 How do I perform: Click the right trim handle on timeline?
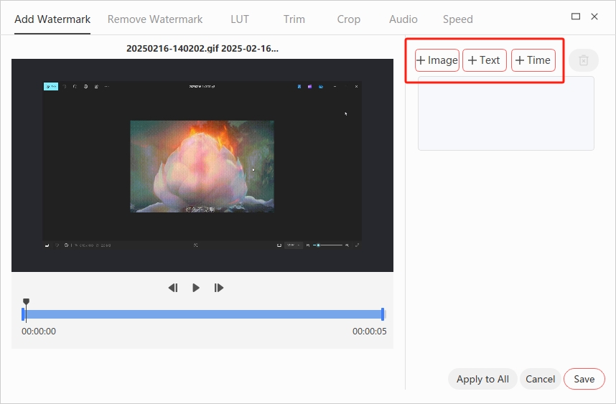tap(383, 314)
